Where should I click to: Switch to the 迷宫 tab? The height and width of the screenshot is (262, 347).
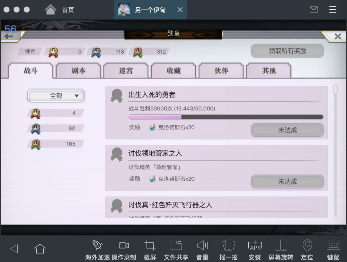pyautogui.click(x=126, y=71)
